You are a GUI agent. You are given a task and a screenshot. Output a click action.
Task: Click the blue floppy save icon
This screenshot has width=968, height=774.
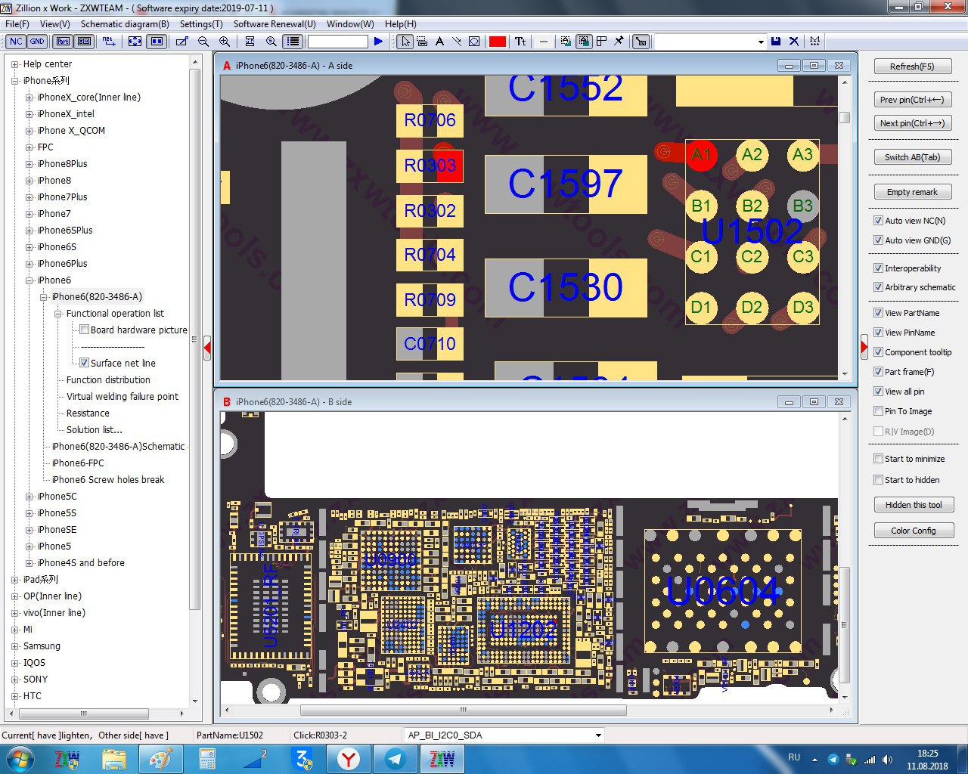(776, 42)
